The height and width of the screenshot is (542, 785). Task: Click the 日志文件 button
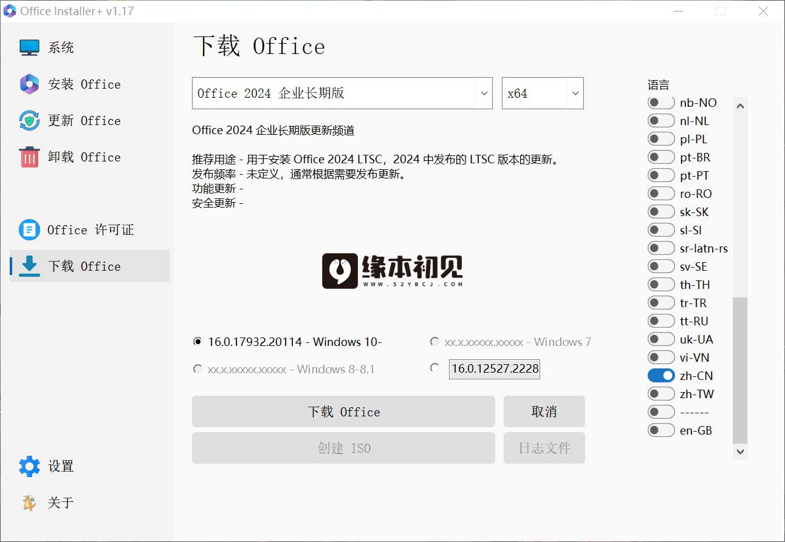click(544, 448)
